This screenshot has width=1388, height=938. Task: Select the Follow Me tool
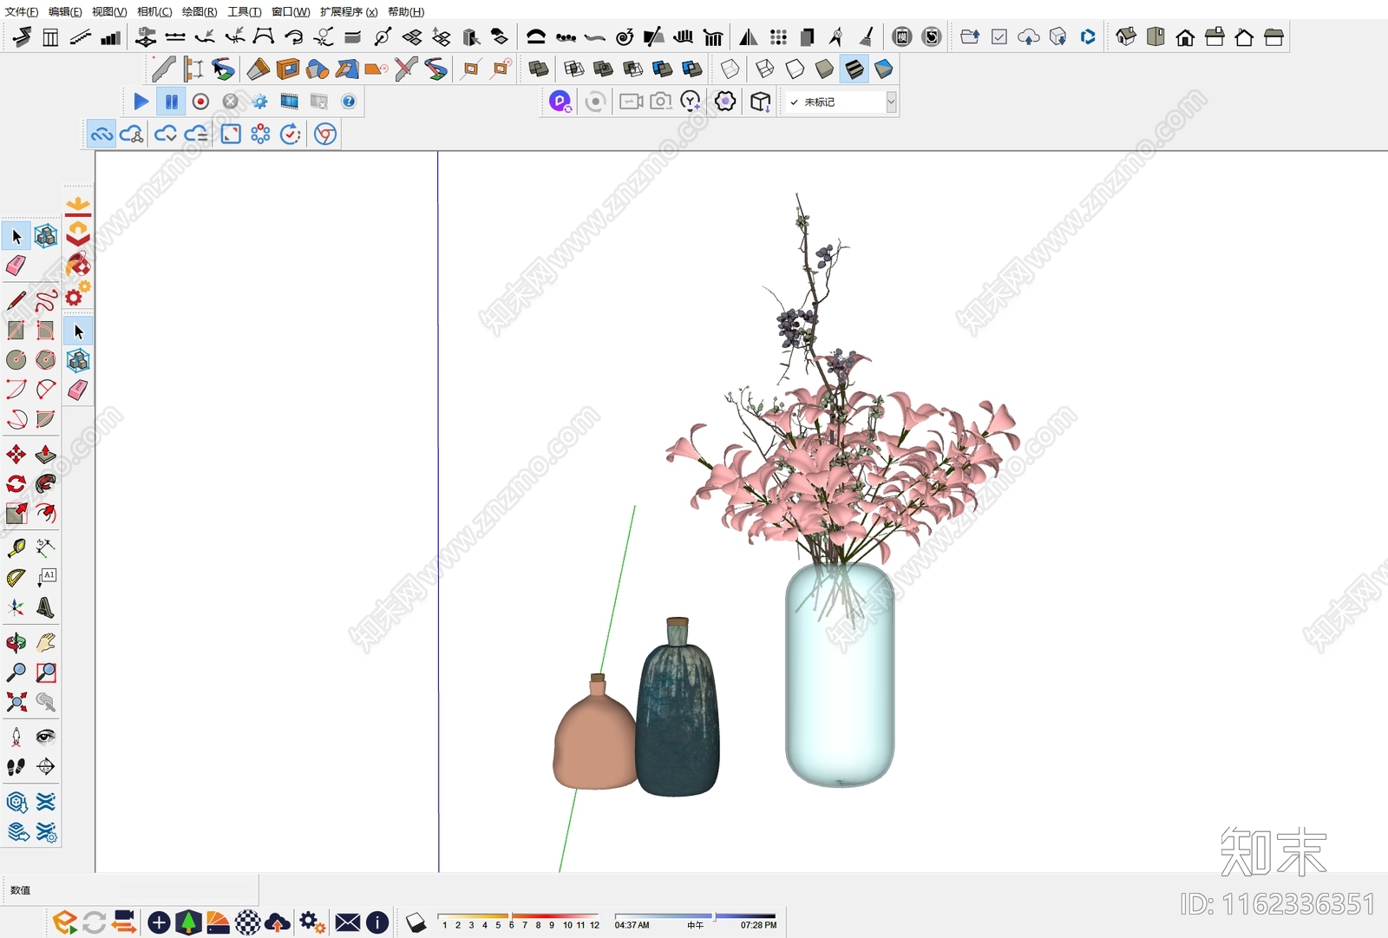(x=46, y=484)
